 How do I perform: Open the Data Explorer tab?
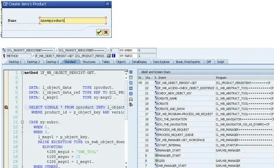(161, 62)
